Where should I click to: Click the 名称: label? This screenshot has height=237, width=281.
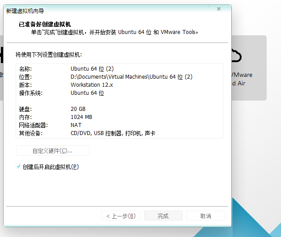click(25, 69)
